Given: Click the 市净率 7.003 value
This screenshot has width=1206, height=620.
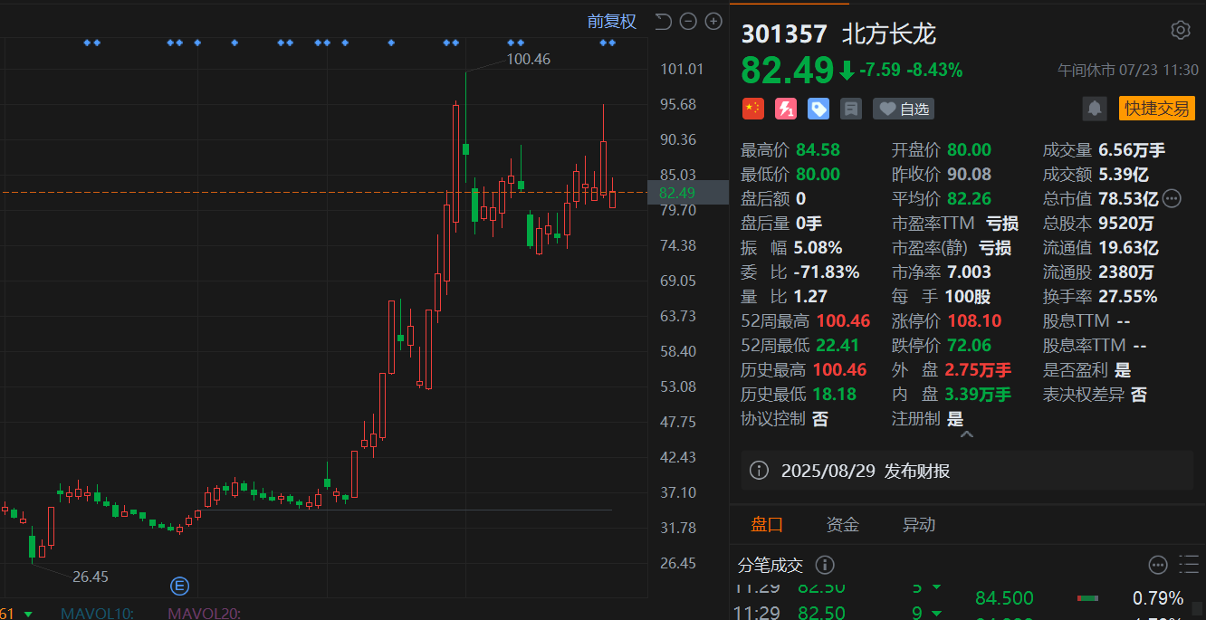Looking at the screenshot, I should (x=969, y=272).
